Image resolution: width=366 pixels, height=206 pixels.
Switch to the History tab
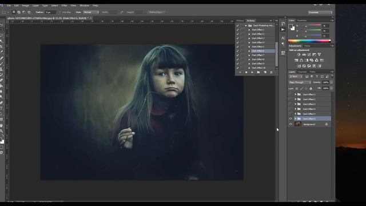[x=240, y=21]
